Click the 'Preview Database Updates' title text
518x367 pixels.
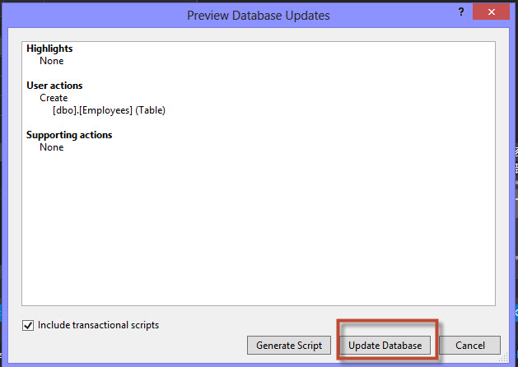point(257,14)
